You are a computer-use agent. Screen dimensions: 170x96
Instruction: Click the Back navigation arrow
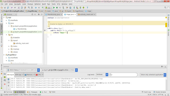click(x=36, y=8)
